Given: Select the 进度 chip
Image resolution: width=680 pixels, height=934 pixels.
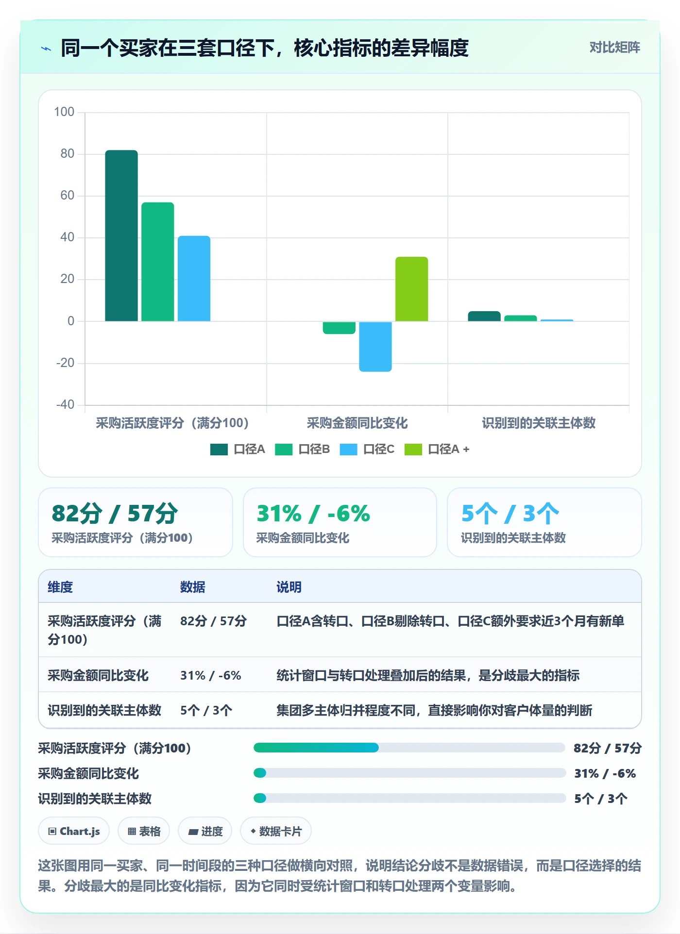Looking at the screenshot, I should pos(205,831).
